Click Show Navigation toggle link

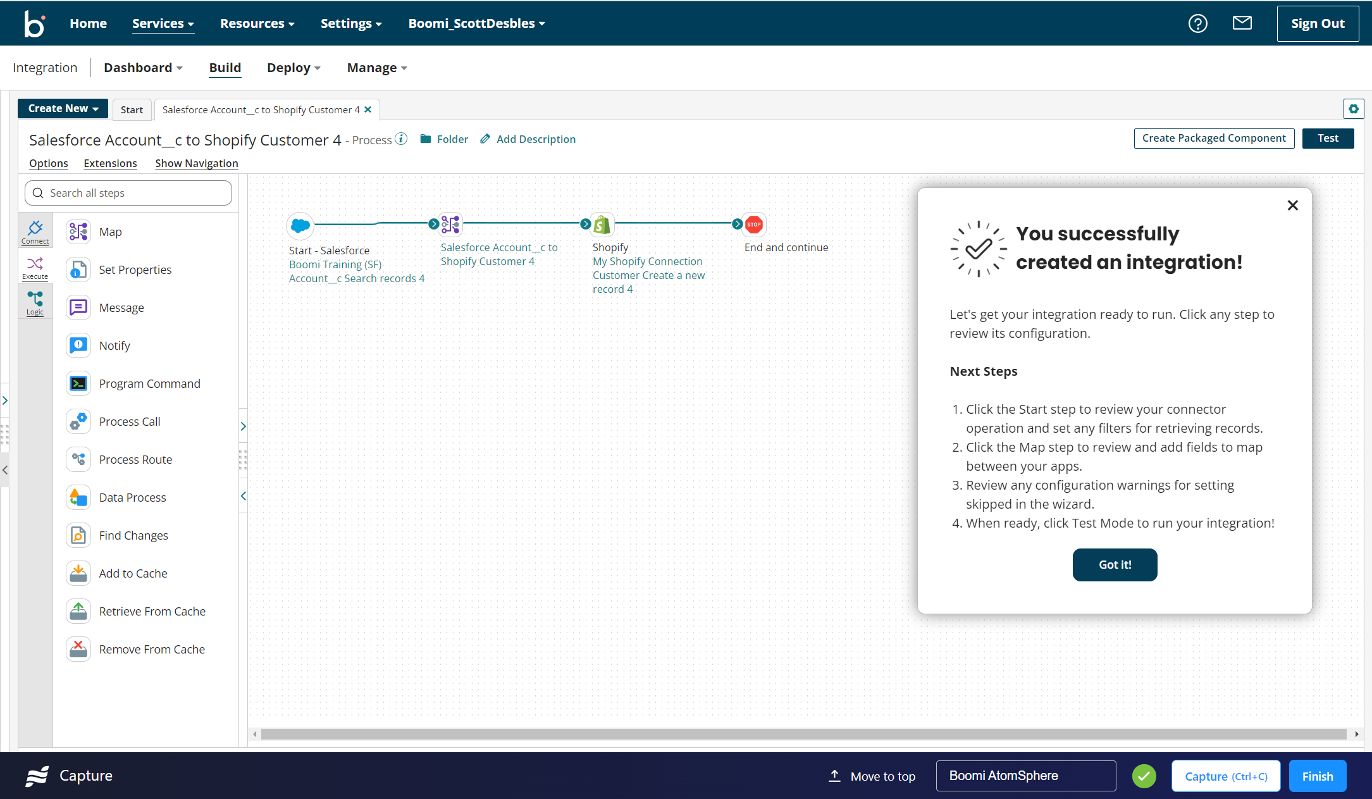(196, 163)
